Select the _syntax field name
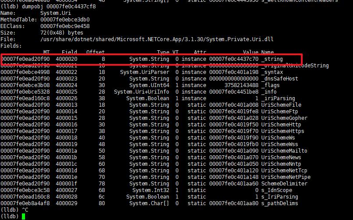The image size is (353, 220). 272,72
